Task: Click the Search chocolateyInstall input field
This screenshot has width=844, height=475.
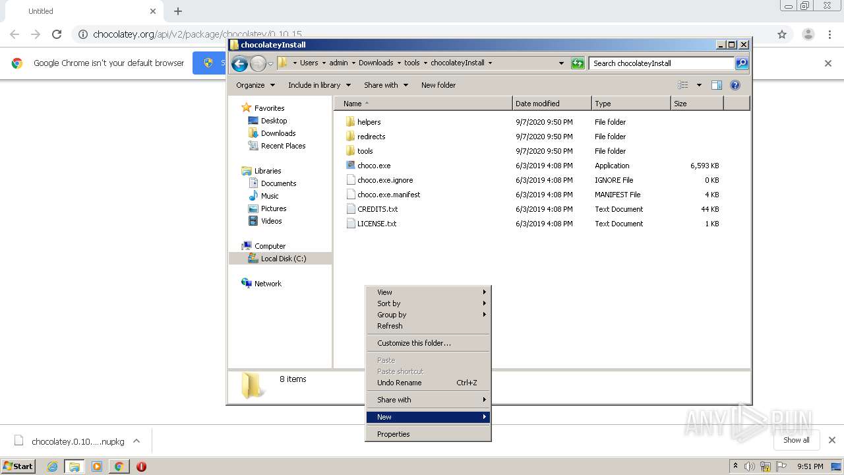Action: [x=661, y=63]
